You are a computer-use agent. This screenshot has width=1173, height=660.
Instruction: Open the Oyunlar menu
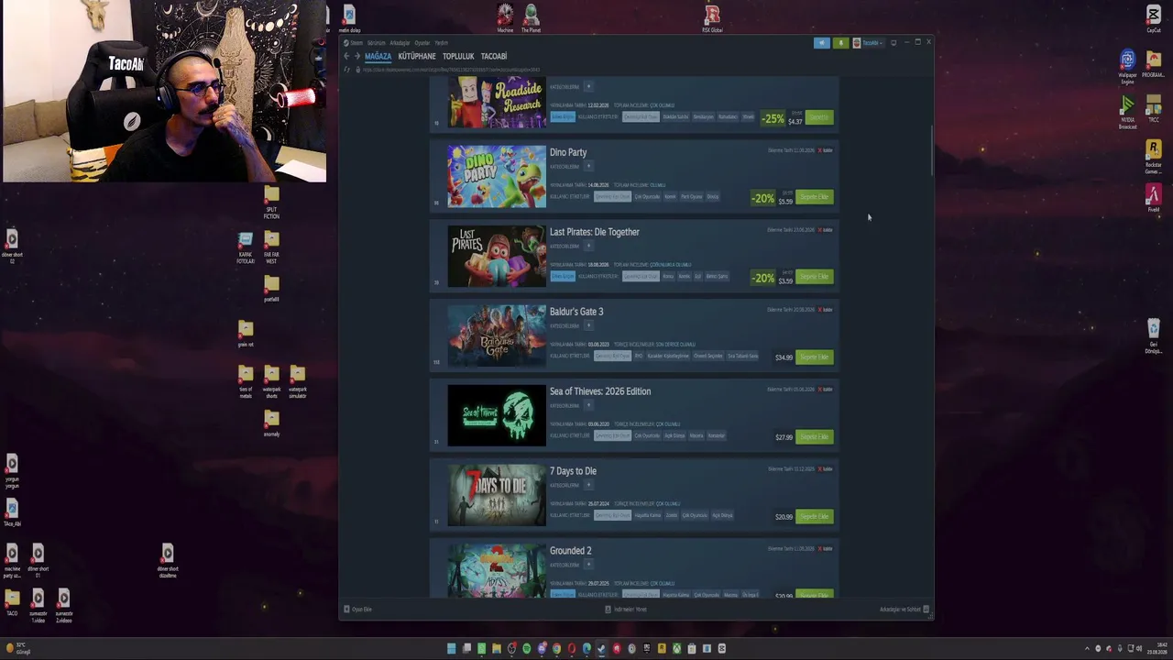pyautogui.click(x=422, y=43)
